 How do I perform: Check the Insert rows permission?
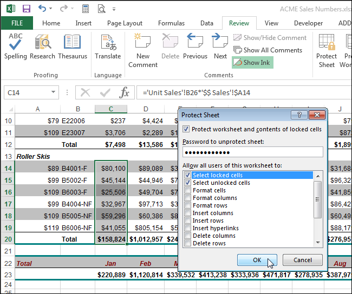click(188, 220)
